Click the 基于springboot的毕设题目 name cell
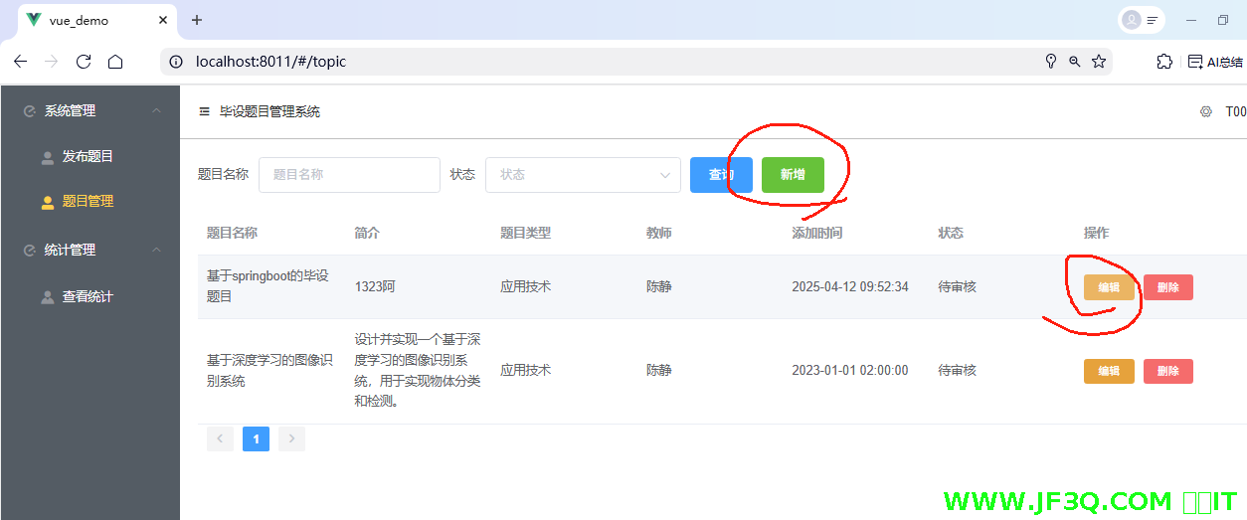The width and height of the screenshot is (1247, 520). pos(267,285)
